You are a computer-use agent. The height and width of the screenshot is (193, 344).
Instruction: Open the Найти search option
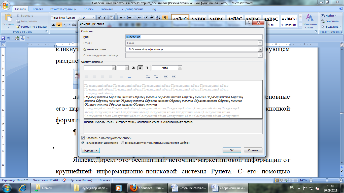tap(329, 16)
